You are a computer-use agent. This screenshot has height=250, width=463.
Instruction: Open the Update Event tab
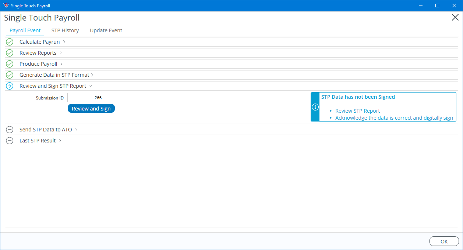(x=106, y=30)
